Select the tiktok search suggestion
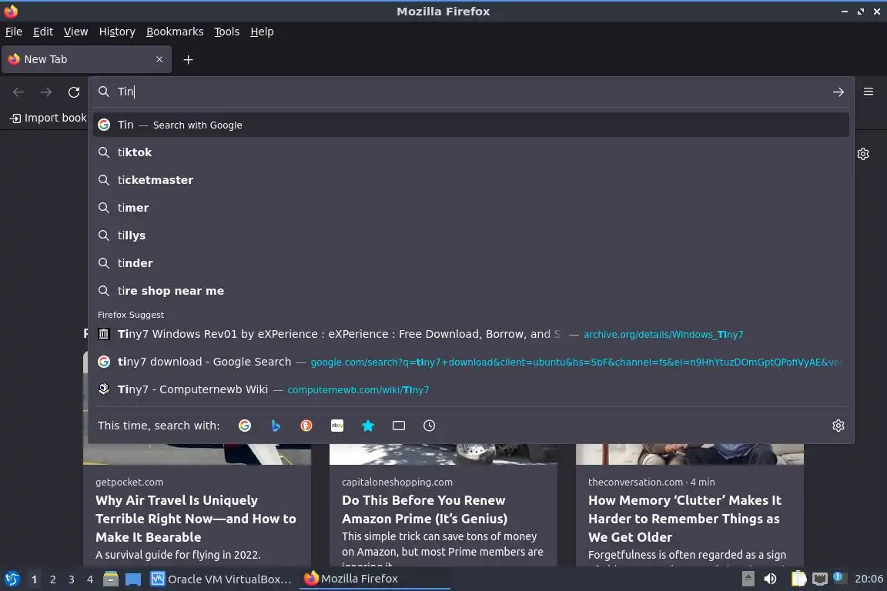This screenshot has width=887, height=591. coord(470,152)
